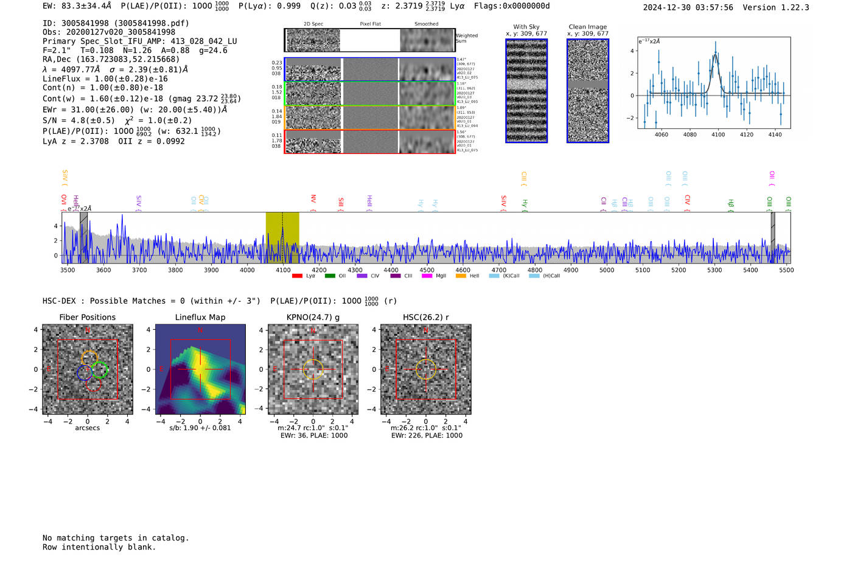Select the red Lyα legend swatch
Image resolution: width=852 pixels, height=580 pixels.
point(297,276)
